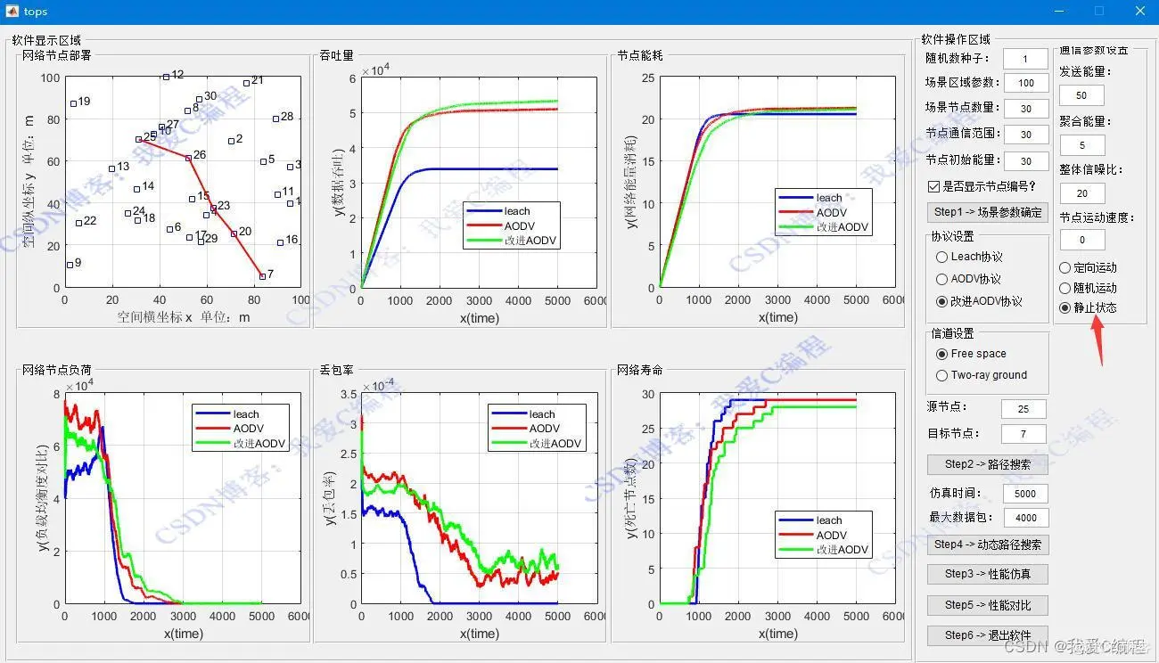Screen dimensions: 1159x663
Task: Click the 网络寿命 plot title
Action: [640, 369]
